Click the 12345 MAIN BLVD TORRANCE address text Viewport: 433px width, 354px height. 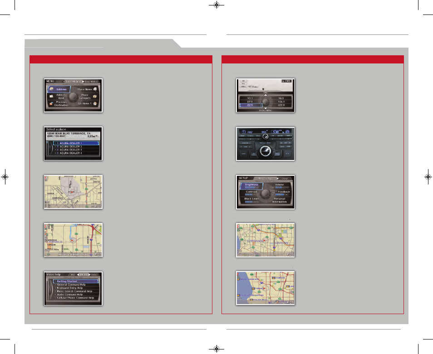(x=69, y=133)
